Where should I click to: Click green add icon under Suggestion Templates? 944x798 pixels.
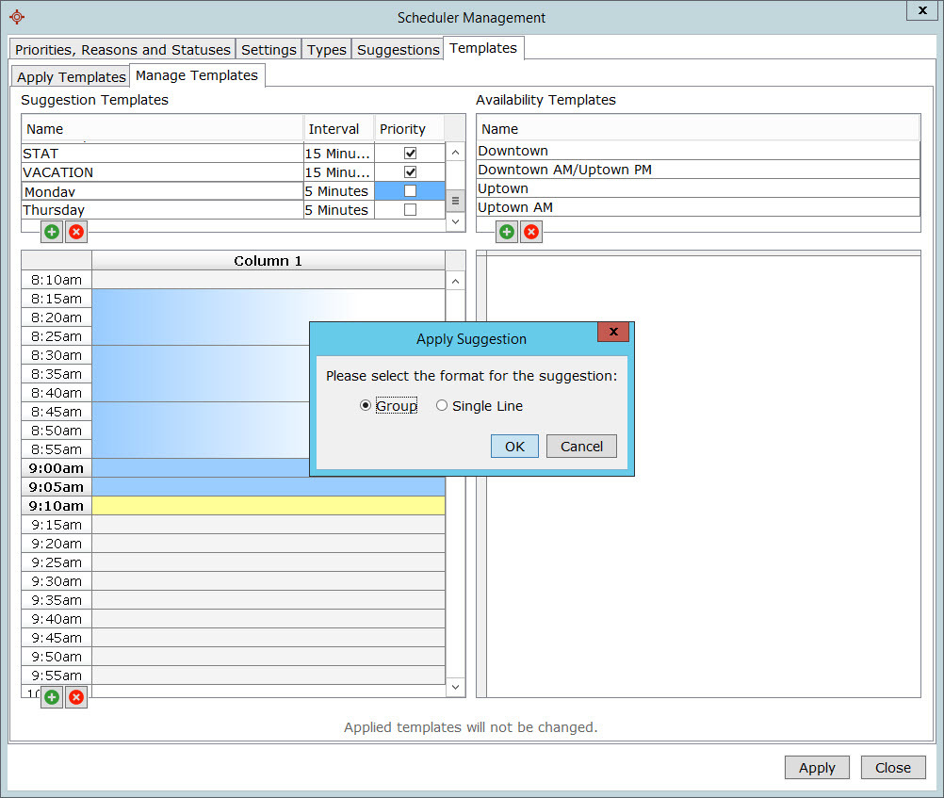52,231
